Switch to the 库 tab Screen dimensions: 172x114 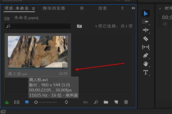[82, 8]
